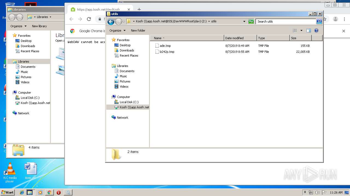
Task: Click the forward arrow in the utils window
Action: coord(118,22)
